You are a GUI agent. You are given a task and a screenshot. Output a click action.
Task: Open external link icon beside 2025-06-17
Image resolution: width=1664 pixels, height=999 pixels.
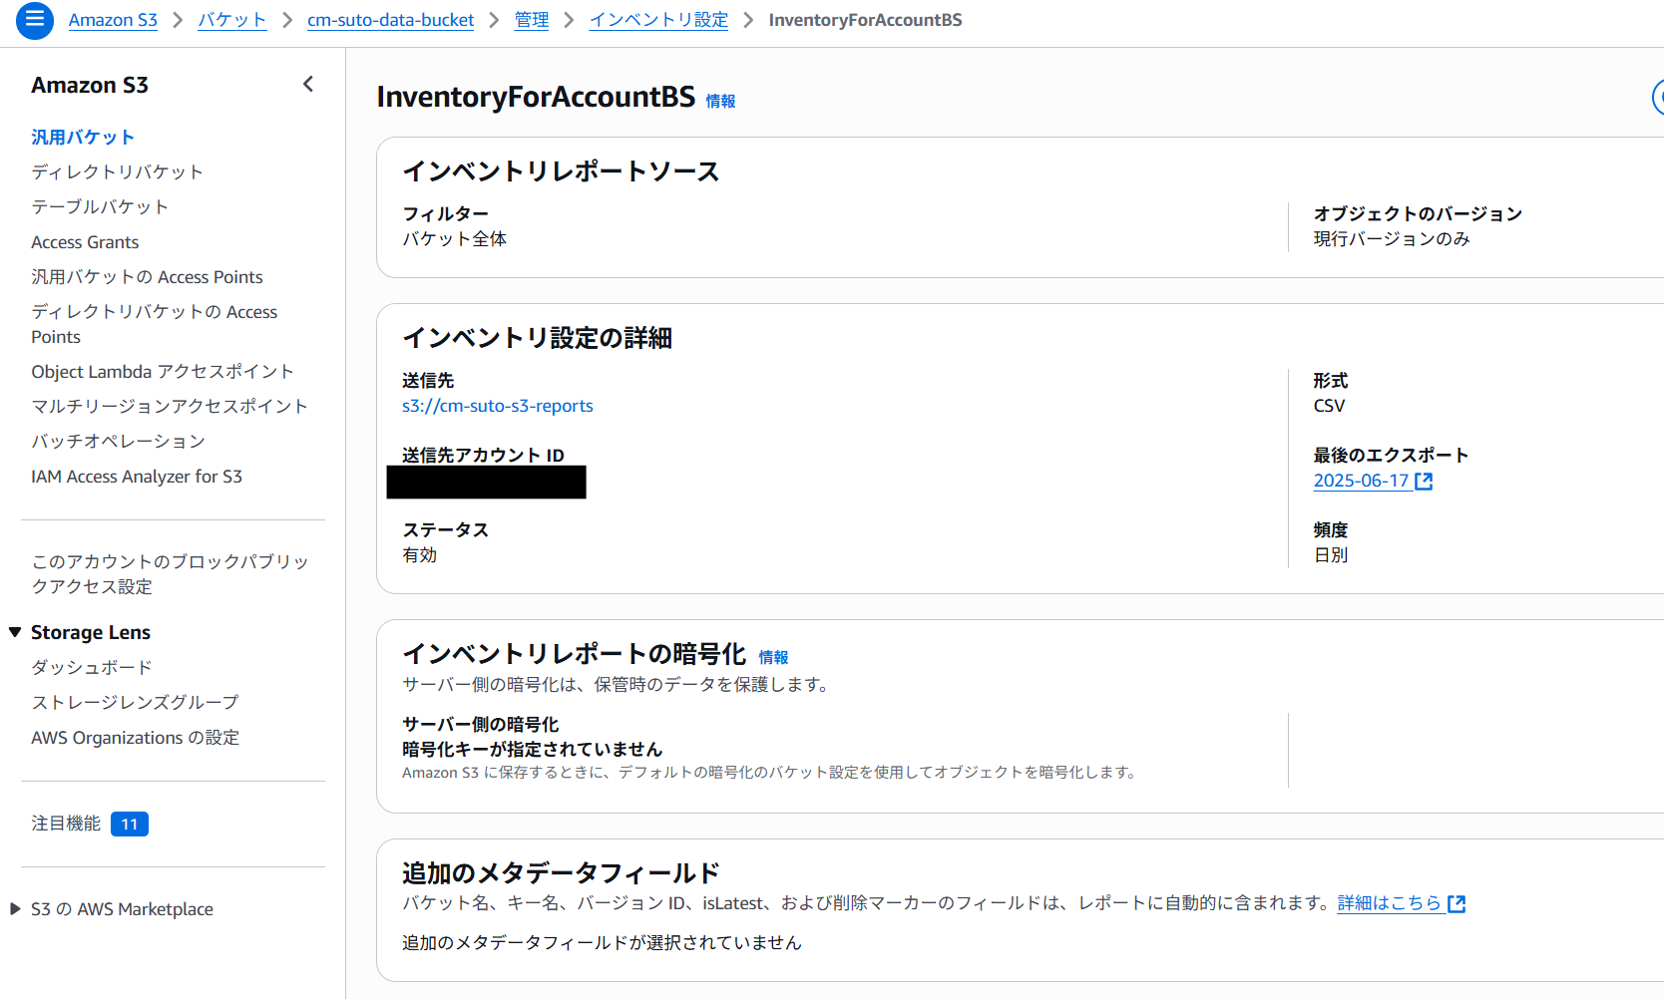pos(1424,481)
